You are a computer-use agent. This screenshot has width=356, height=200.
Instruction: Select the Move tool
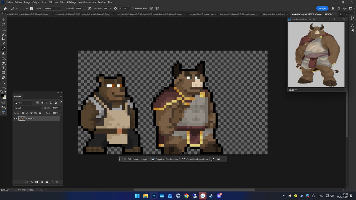pyautogui.click(x=3, y=20)
